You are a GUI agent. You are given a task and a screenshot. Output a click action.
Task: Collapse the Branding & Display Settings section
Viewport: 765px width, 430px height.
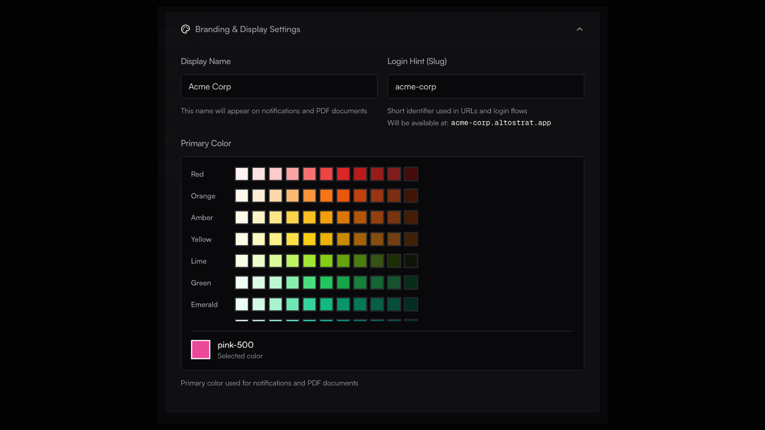[x=580, y=29]
